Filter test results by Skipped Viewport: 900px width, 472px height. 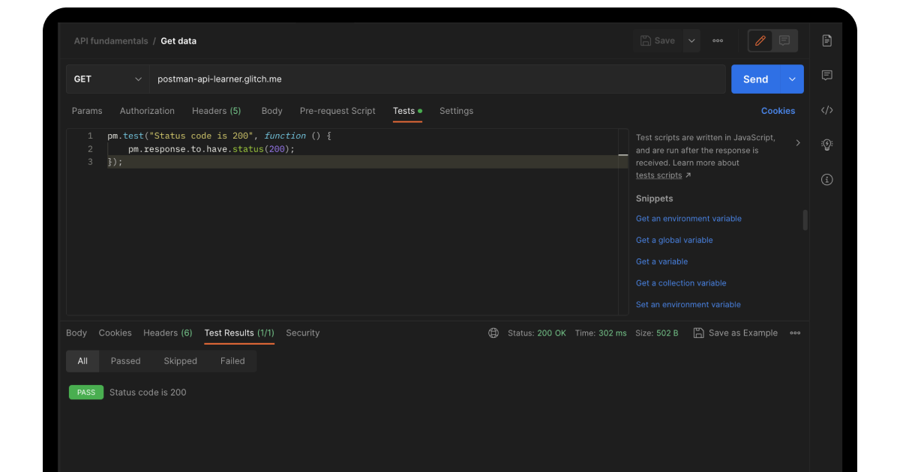click(x=180, y=361)
